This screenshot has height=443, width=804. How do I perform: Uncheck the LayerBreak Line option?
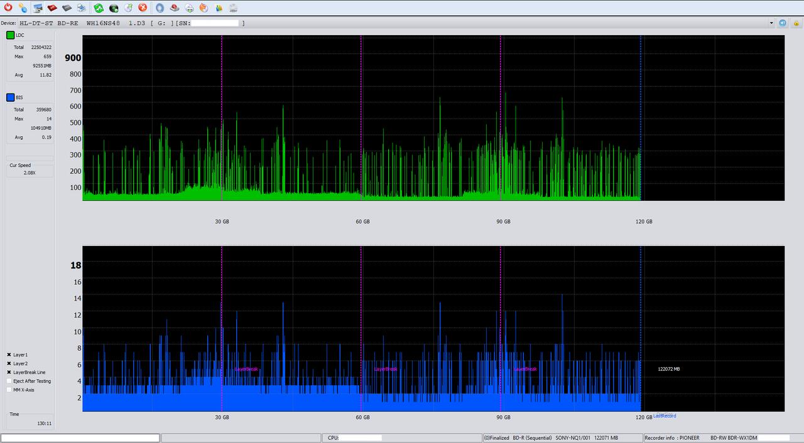(x=9, y=372)
